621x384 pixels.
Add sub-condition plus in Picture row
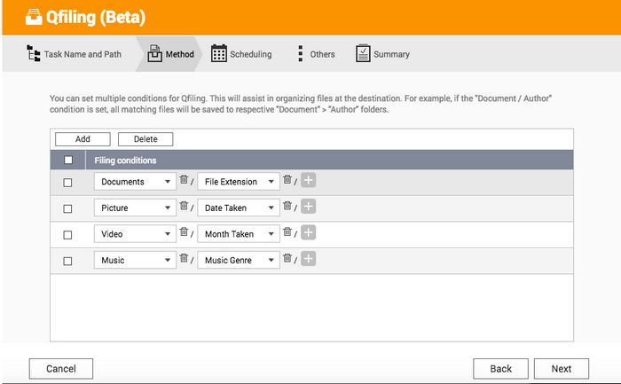pos(308,207)
